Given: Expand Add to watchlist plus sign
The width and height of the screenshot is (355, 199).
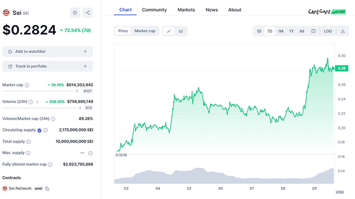Looking at the screenshot, I should pyautogui.click(x=85, y=52).
